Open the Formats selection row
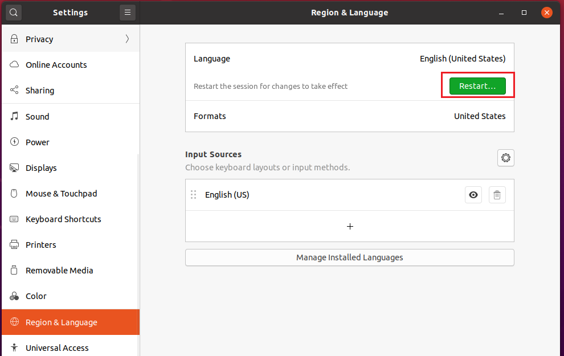This screenshot has height=356, width=564. [349, 116]
